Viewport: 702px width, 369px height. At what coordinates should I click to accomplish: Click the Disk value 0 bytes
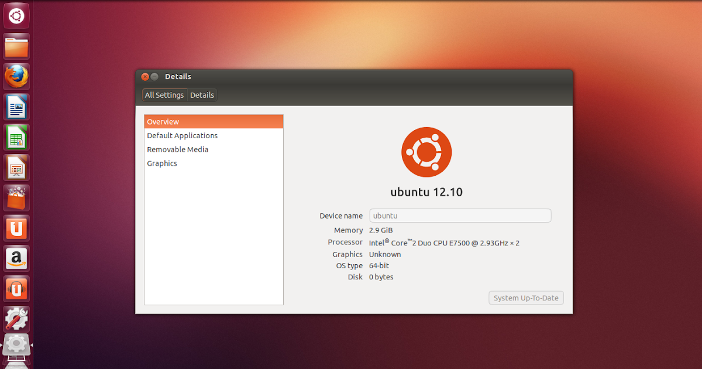pyautogui.click(x=381, y=276)
